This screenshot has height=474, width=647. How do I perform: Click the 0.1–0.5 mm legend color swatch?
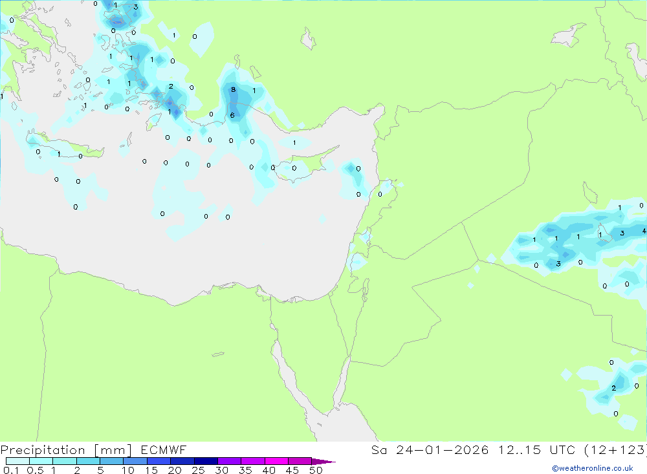[17, 461]
